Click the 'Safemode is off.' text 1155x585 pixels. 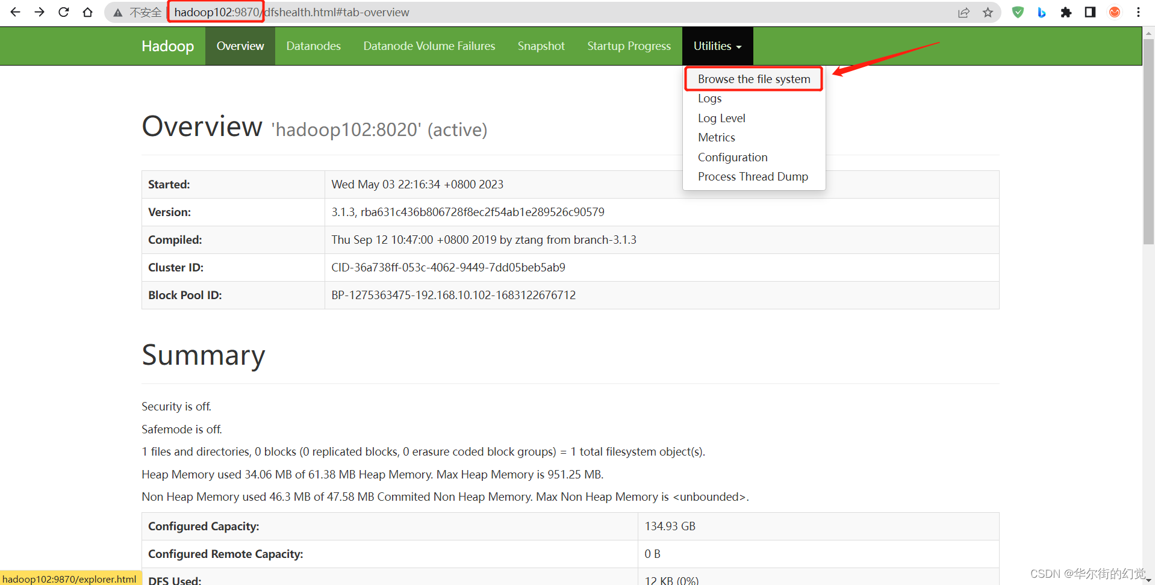pos(182,429)
